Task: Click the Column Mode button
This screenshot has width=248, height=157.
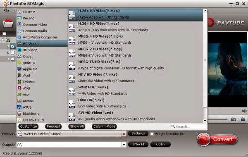Action: pyautogui.click(x=104, y=126)
